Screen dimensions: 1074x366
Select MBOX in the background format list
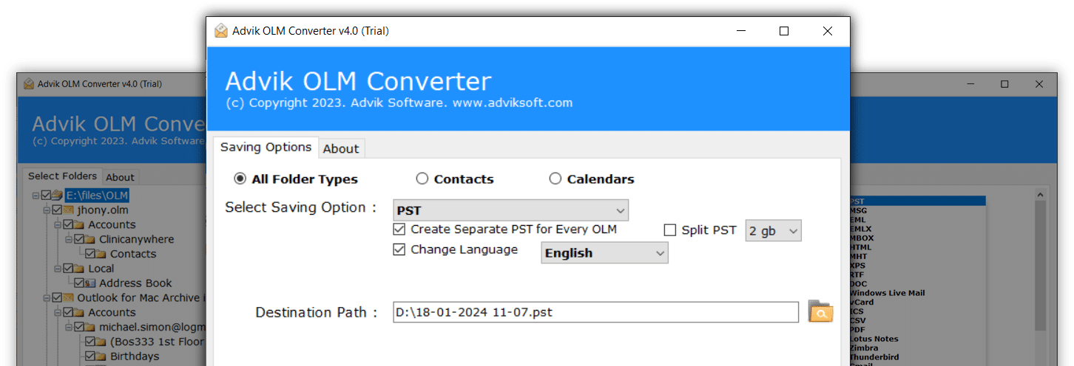pyautogui.click(x=862, y=238)
